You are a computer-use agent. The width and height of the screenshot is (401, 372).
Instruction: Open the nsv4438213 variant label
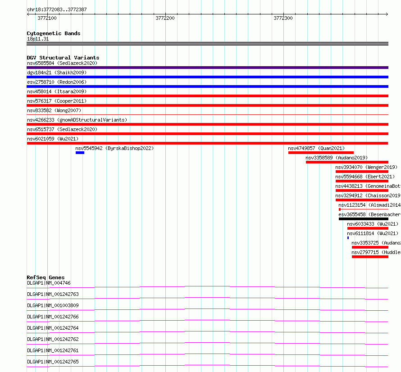pos(368,186)
